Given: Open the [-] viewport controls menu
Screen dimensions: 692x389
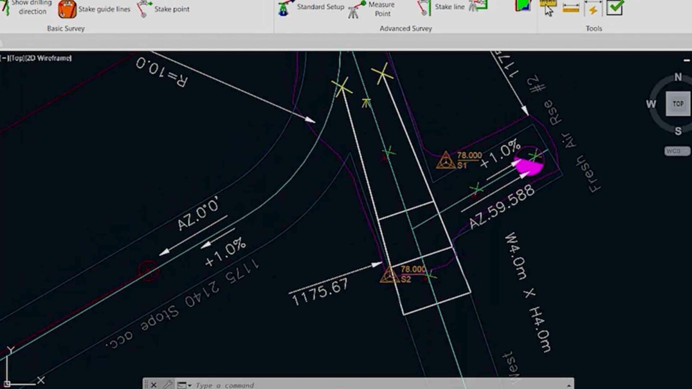Looking at the screenshot, I should coord(4,58).
